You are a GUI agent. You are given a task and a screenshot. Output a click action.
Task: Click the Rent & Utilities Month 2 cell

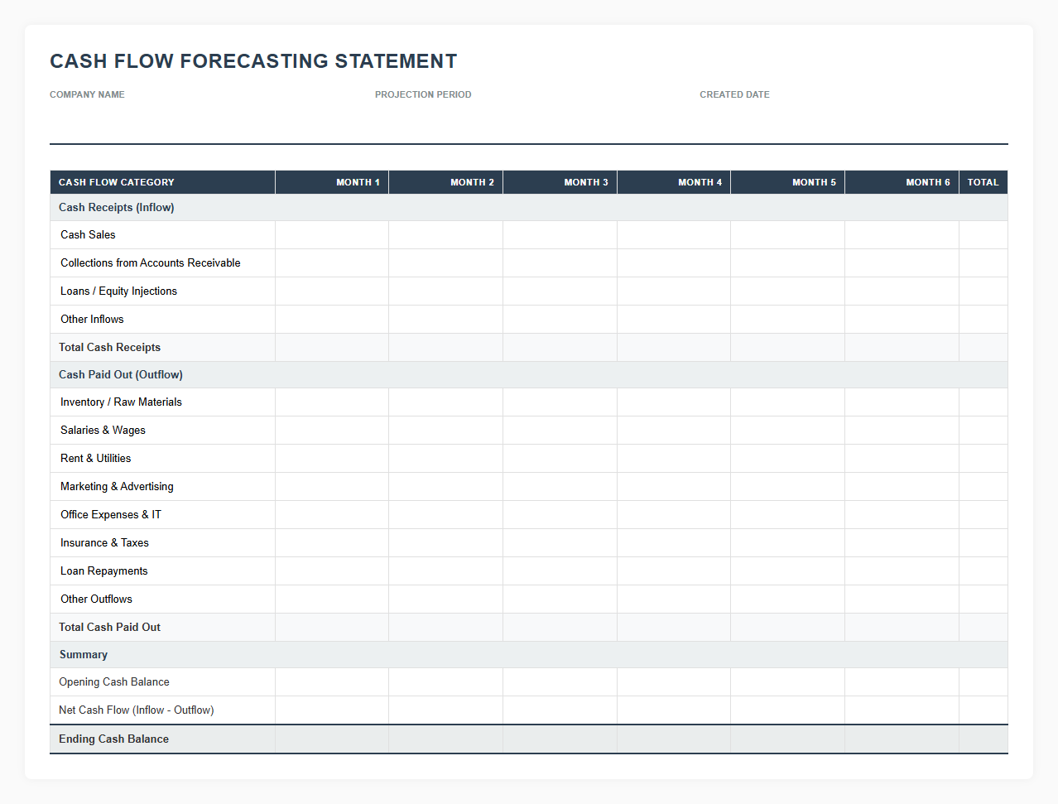click(446, 459)
